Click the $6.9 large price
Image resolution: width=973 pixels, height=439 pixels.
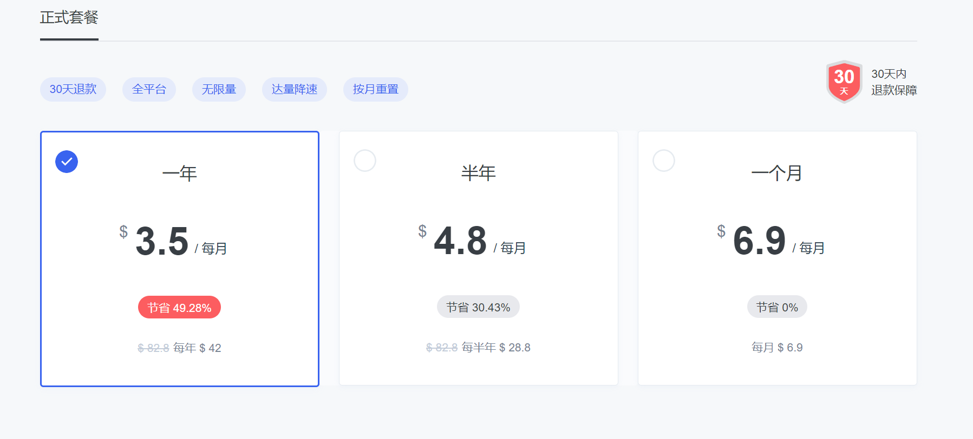click(x=759, y=241)
